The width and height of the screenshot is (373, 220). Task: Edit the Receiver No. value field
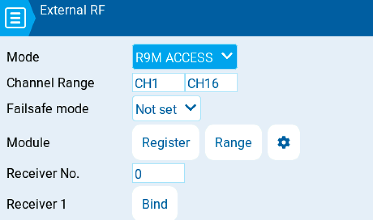[158, 173]
